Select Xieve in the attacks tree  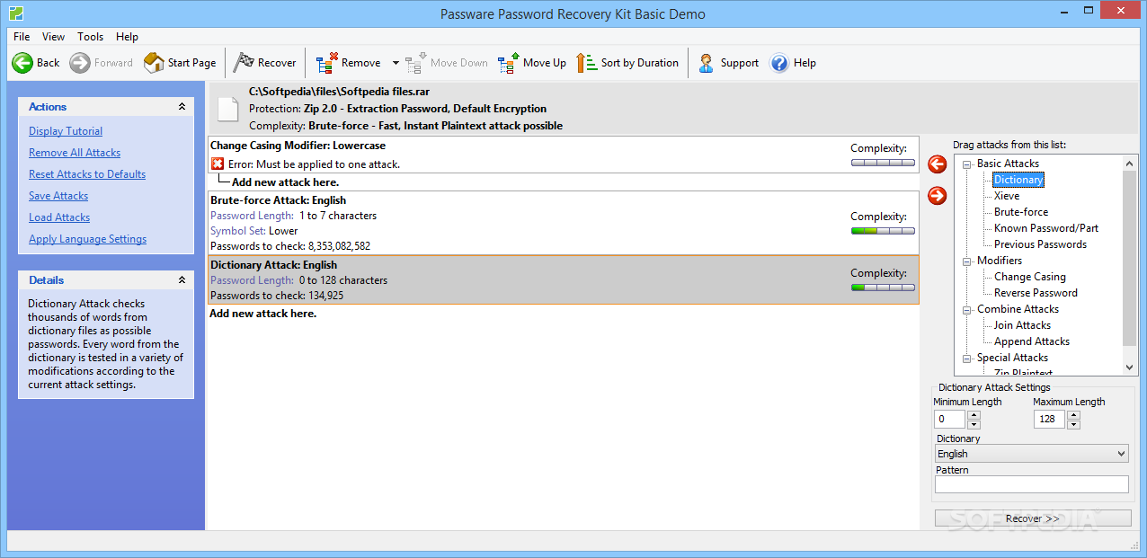click(x=1007, y=196)
